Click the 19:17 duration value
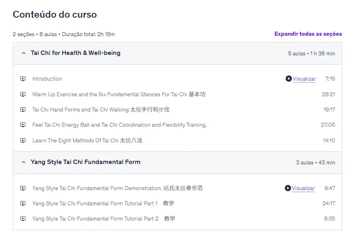This screenshot has height=241, width=351. point(329,109)
